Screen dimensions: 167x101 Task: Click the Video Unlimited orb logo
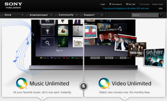[x=104, y=83]
